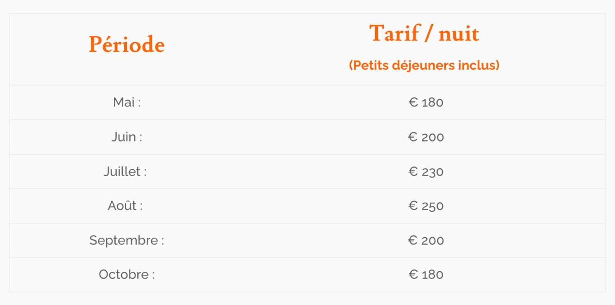Image resolution: width=615 pixels, height=305 pixels.
Task: Select the € 200 rate for Juin
Action: (426, 137)
